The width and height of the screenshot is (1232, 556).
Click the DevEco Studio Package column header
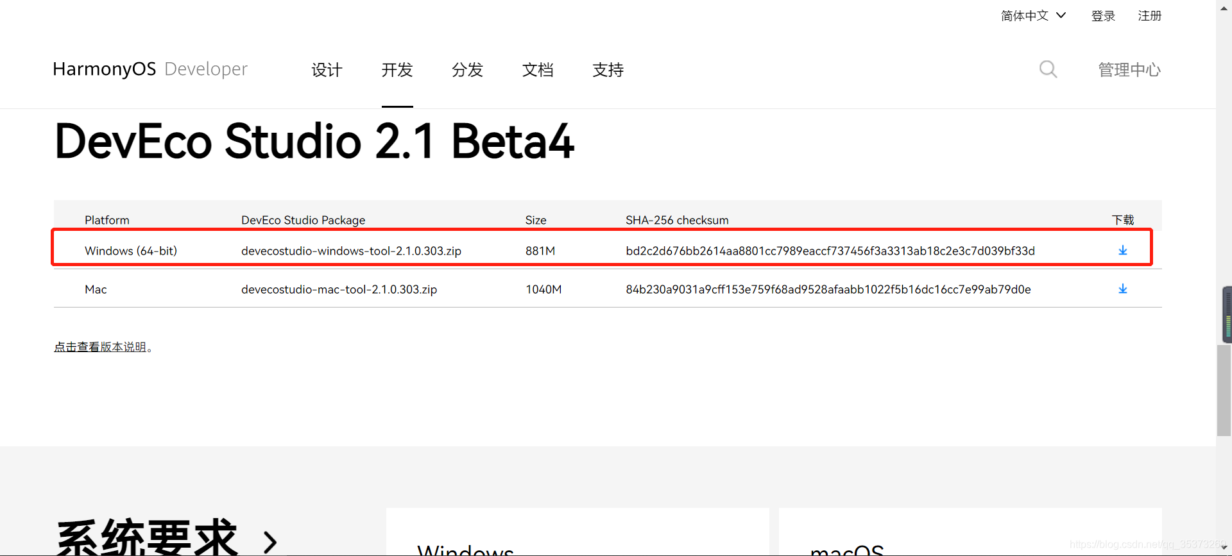(x=303, y=220)
